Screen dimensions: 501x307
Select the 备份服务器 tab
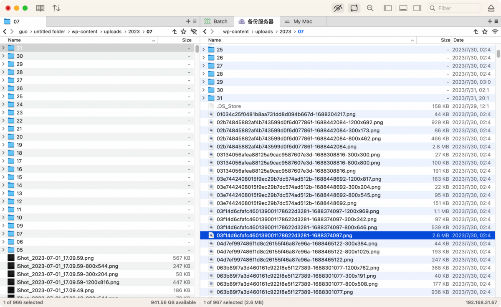(x=256, y=21)
